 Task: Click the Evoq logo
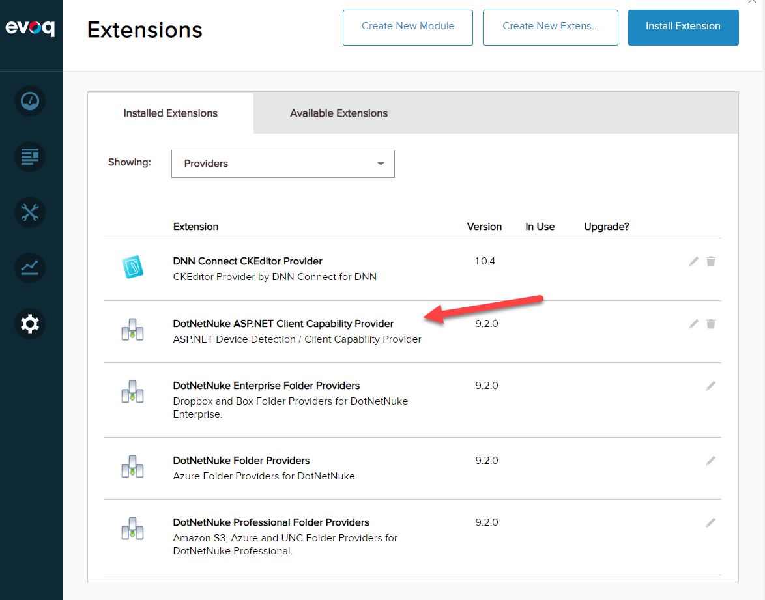click(30, 27)
